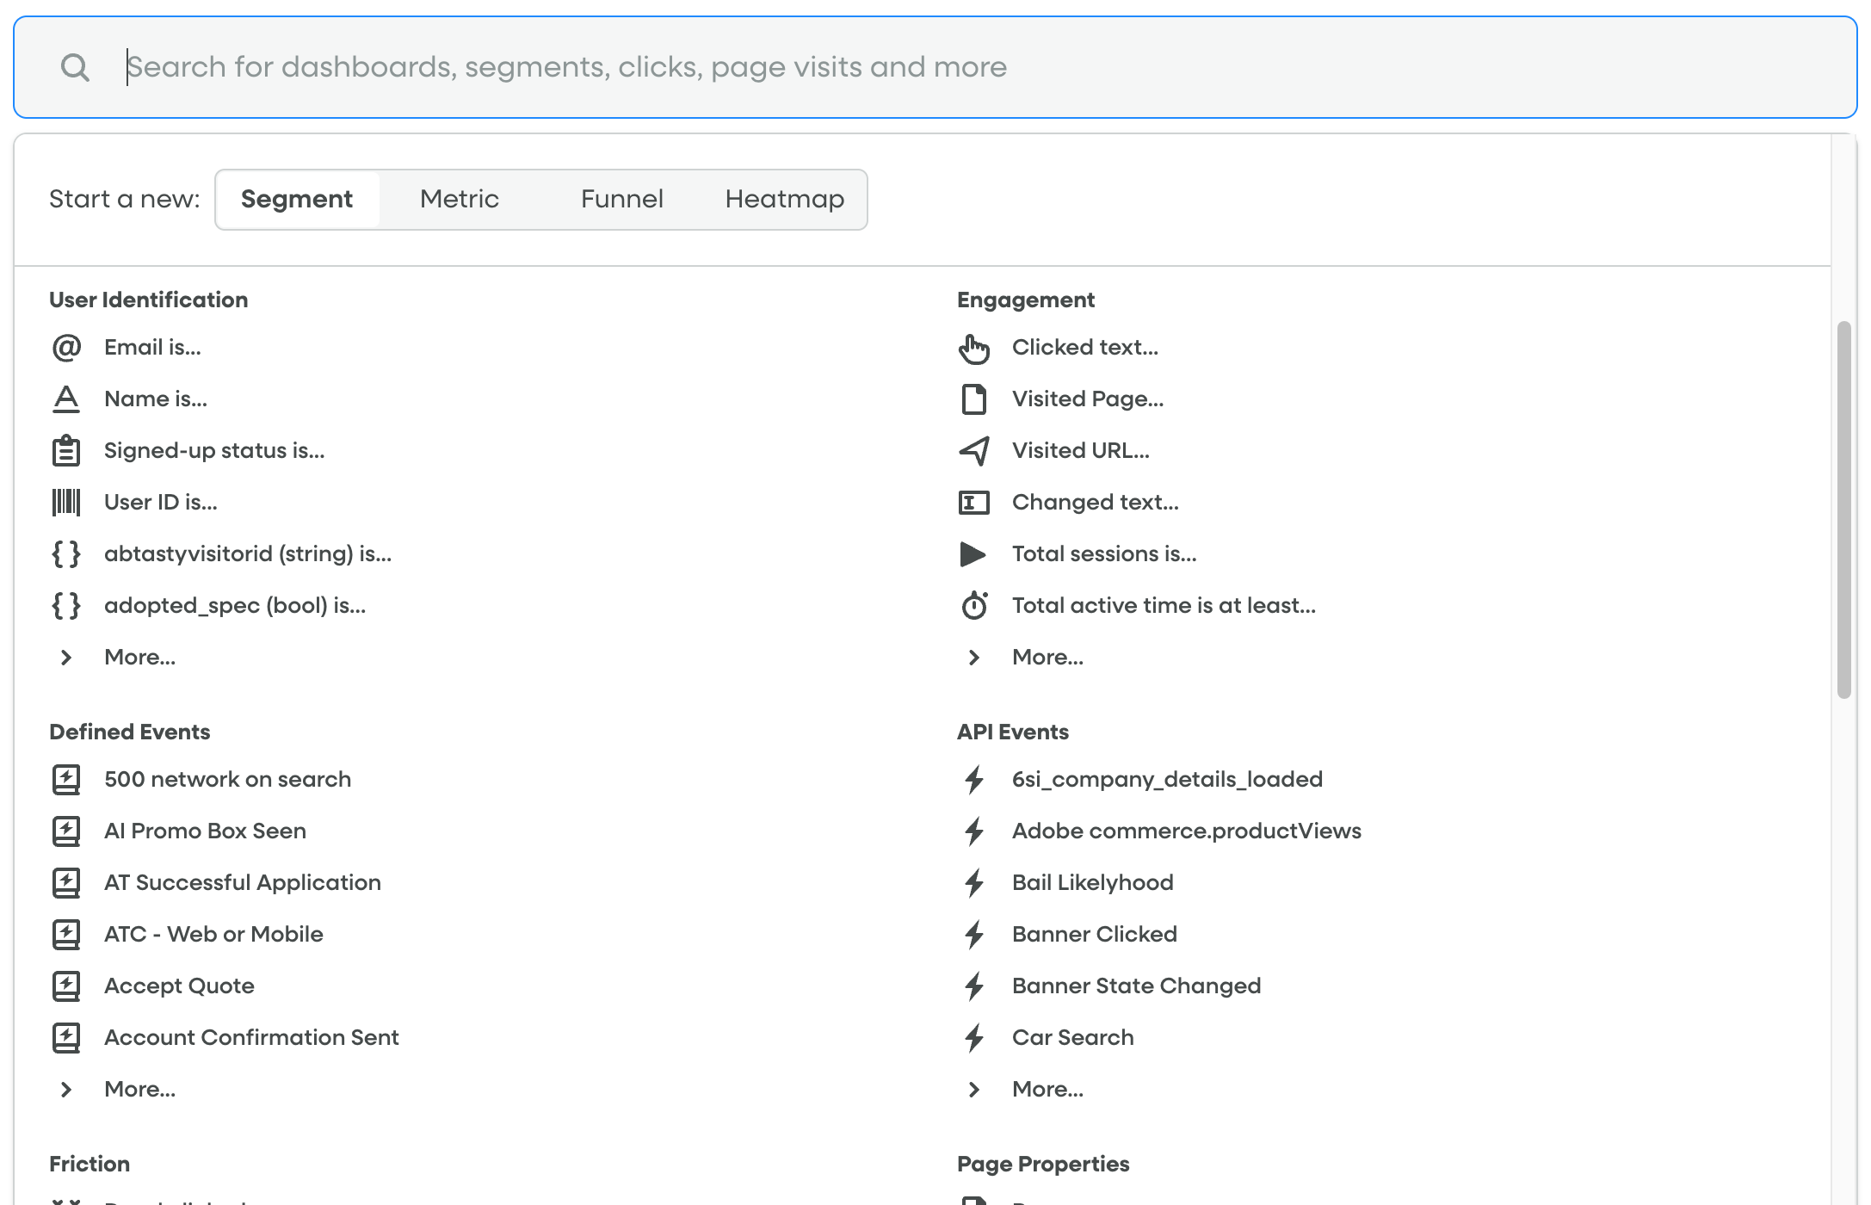Click the event icon beside Account Confirmation Sent

(66, 1038)
